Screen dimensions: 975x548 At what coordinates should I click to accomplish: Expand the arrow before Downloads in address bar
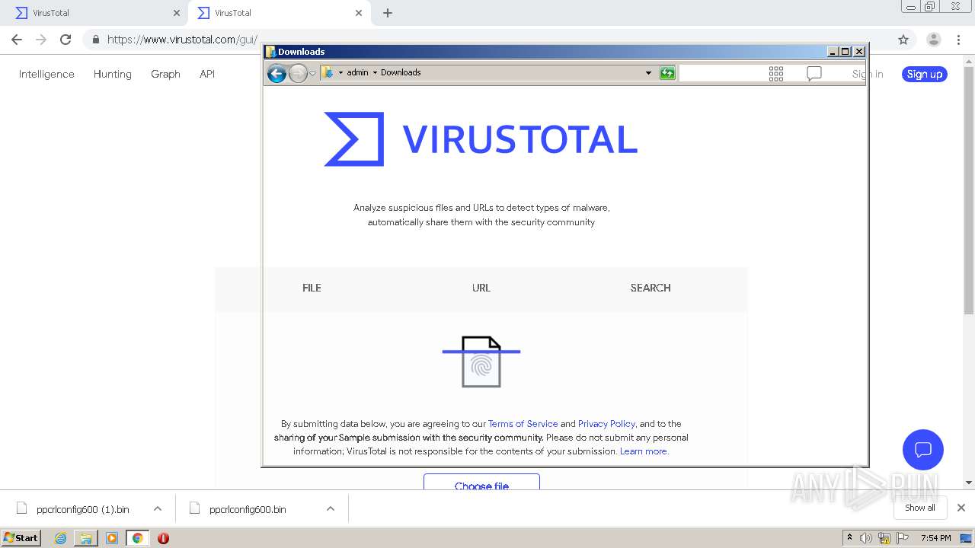pyautogui.click(x=375, y=73)
